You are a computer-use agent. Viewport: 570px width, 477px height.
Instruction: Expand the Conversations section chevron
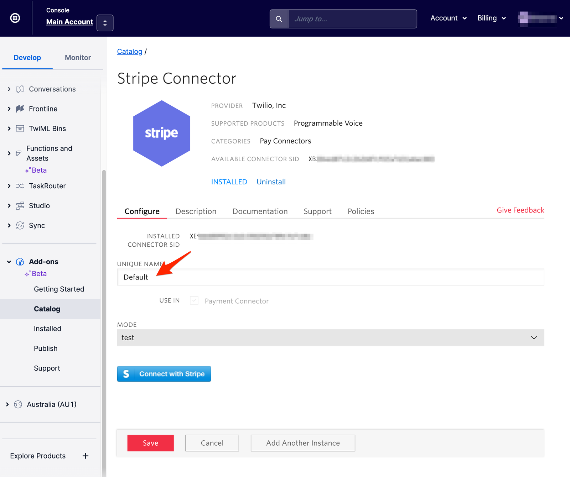[x=9, y=89]
